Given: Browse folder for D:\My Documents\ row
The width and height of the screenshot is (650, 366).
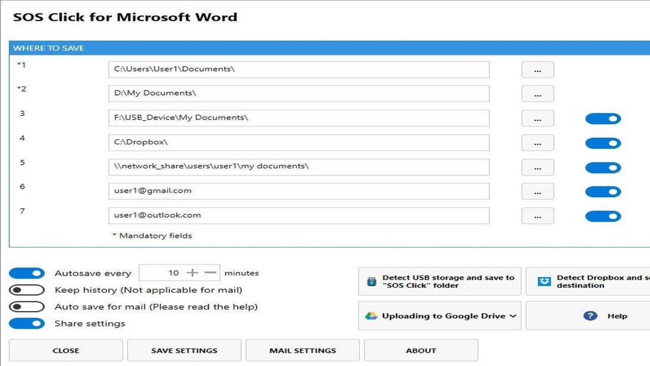Looking at the screenshot, I should (x=538, y=94).
